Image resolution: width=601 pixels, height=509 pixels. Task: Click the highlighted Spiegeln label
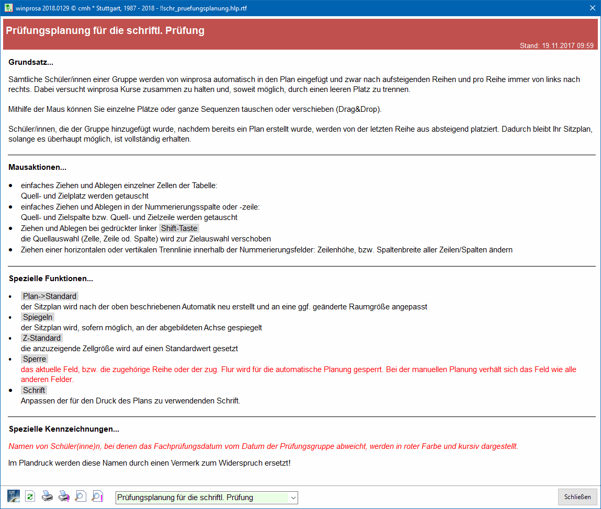(38, 317)
